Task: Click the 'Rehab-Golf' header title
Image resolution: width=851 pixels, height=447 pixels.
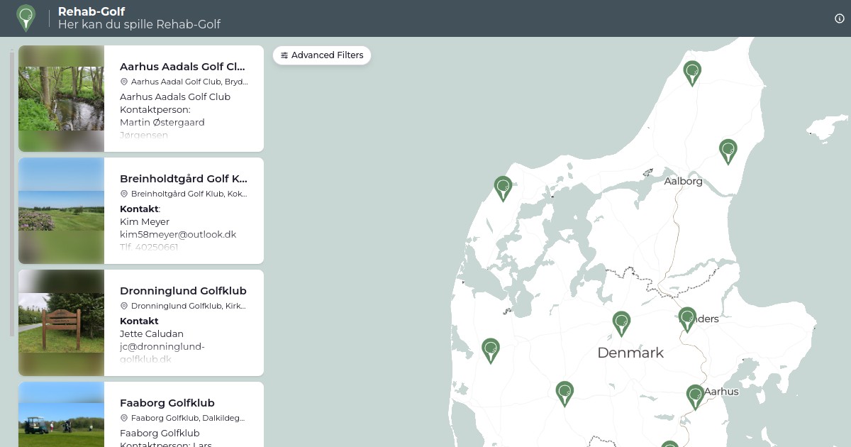Action: [x=91, y=11]
